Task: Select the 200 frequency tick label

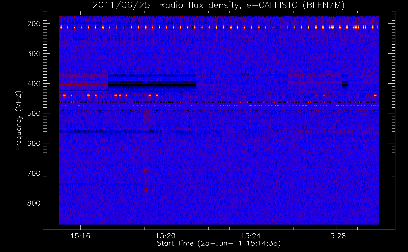Action: pos(34,24)
